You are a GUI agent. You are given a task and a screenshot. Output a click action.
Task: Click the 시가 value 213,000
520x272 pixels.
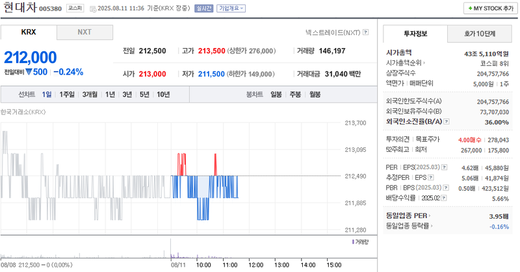[x=152, y=74]
